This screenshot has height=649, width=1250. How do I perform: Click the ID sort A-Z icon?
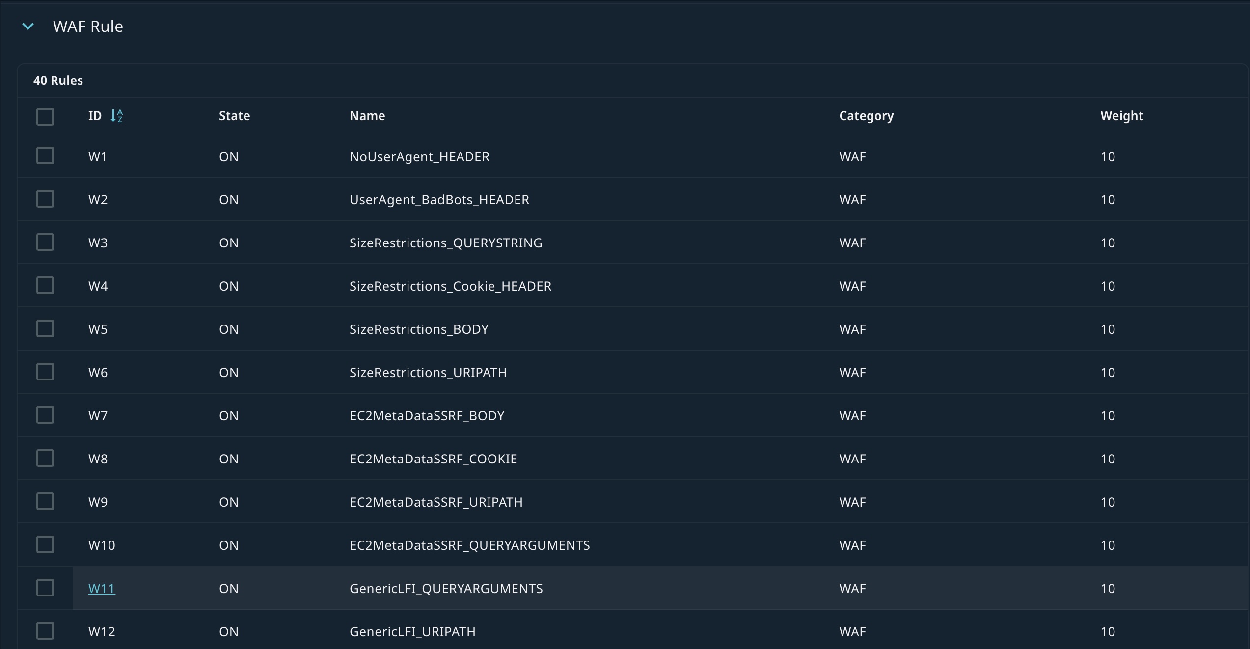pos(116,116)
